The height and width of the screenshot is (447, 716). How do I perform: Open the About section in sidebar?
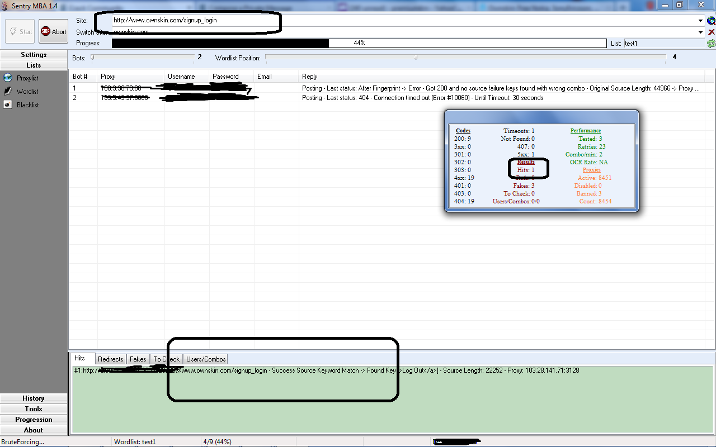pyautogui.click(x=34, y=430)
